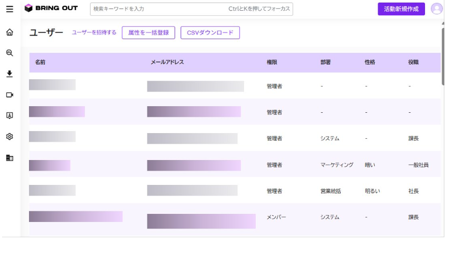Open the settings gear in the sidebar
The height and width of the screenshot is (254, 453).
coord(9,137)
